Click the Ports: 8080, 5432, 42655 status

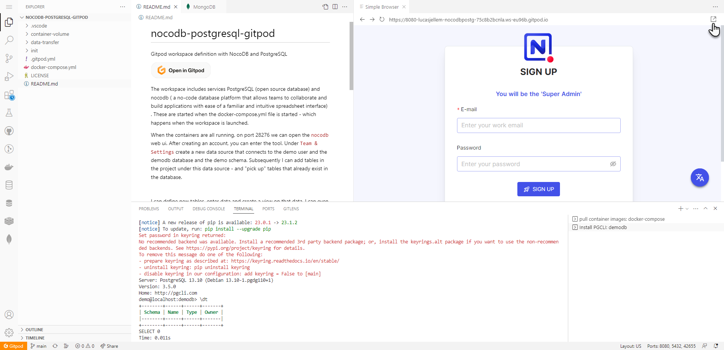pyautogui.click(x=672, y=346)
